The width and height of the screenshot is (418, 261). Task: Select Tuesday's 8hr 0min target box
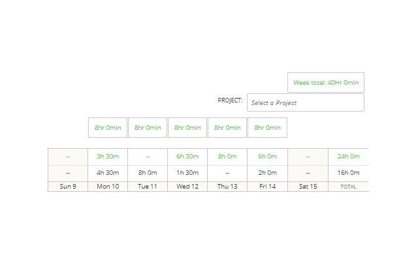pos(148,128)
